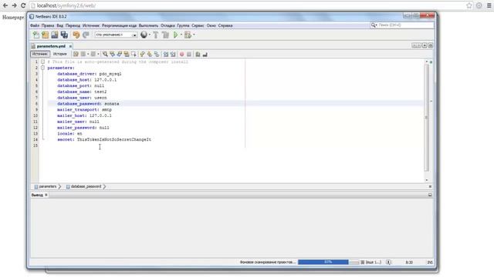Click the background scanning progress bar
Image resolution: width=494 pixels, height=277 pixels.
coord(328,262)
